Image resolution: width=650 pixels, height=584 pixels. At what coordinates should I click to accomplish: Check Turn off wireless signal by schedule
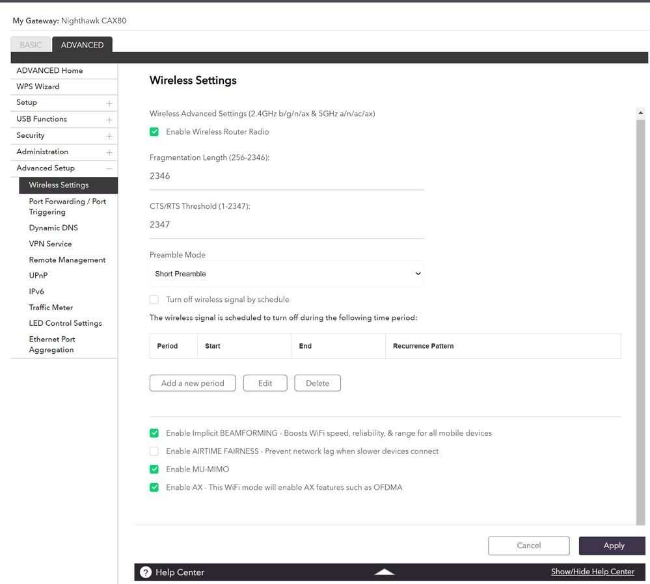[154, 299]
